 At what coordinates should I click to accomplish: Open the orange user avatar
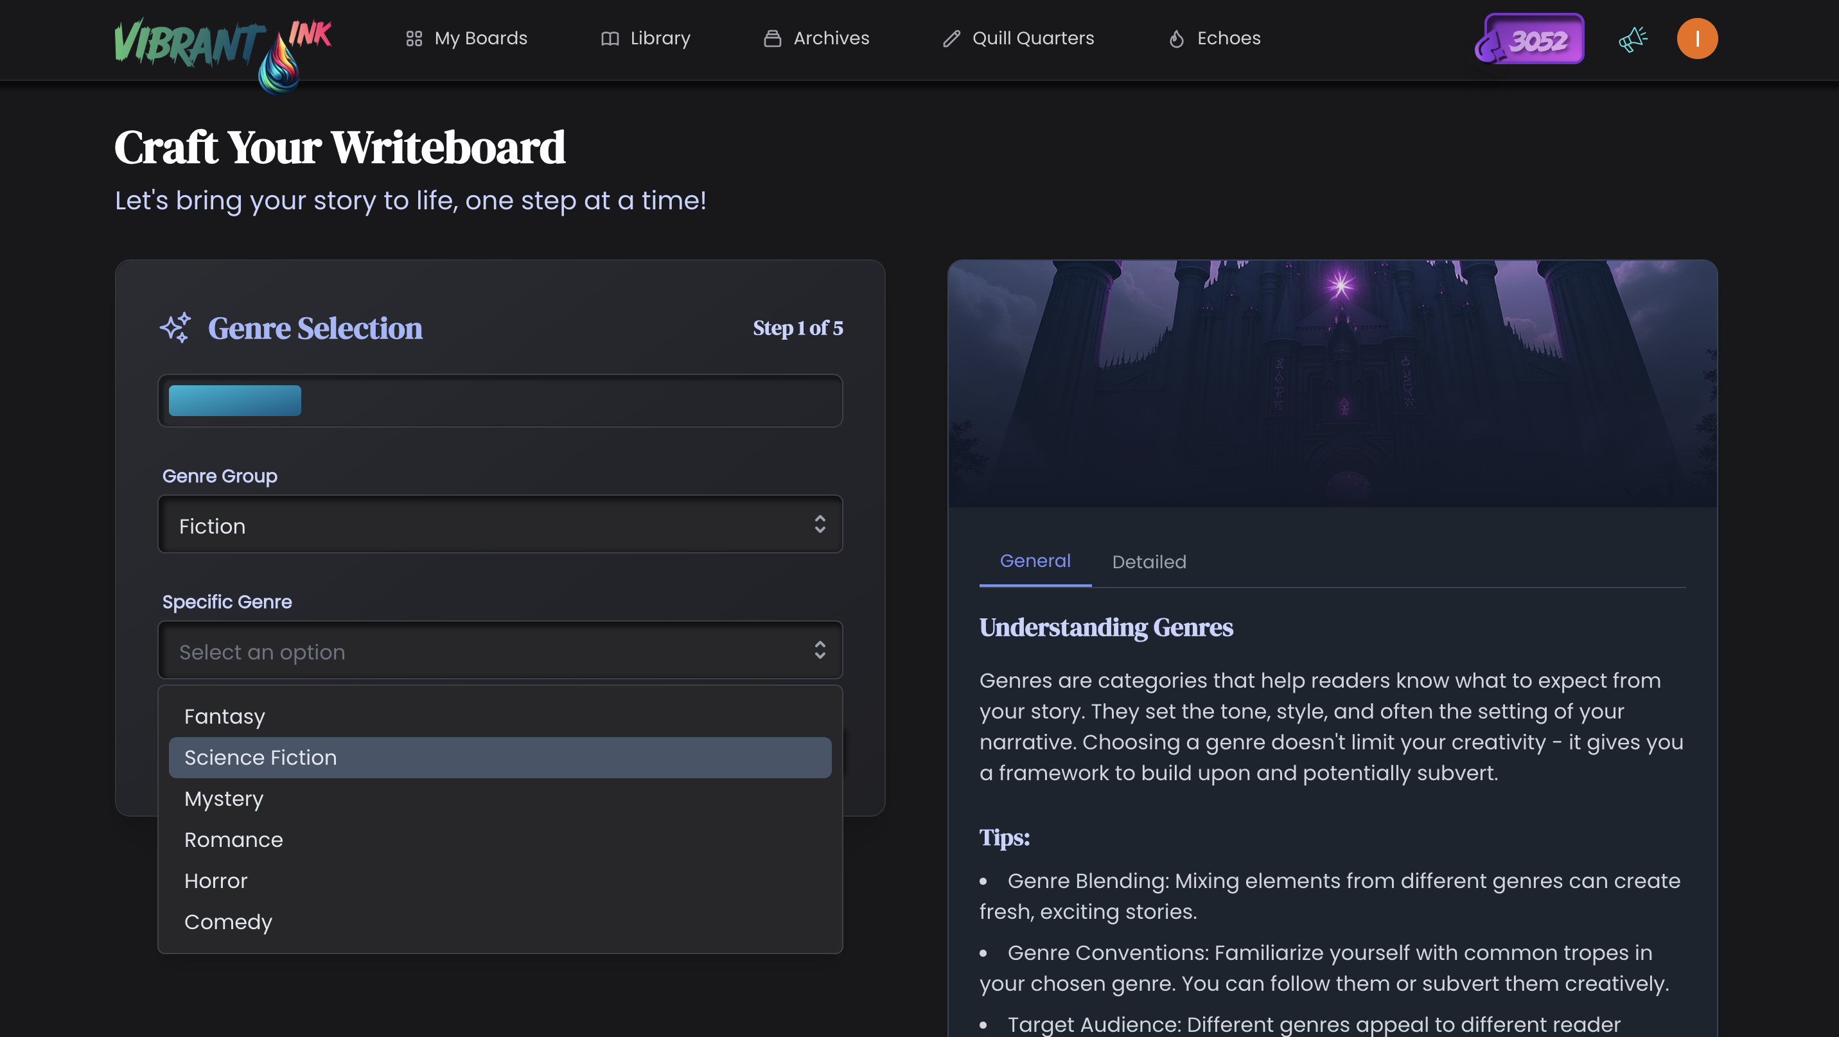(x=1697, y=39)
